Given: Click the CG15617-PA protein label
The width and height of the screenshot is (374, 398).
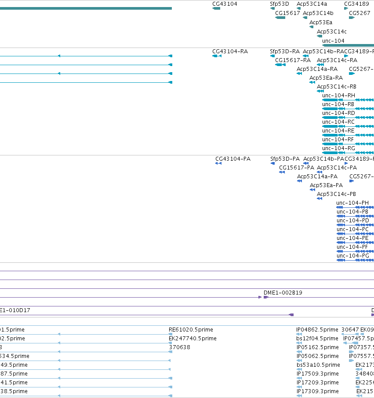Looking at the screenshot, I should [x=297, y=168].
